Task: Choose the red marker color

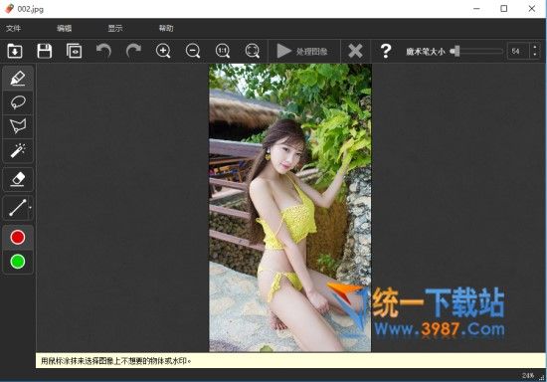Action: [x=18, y=237]
